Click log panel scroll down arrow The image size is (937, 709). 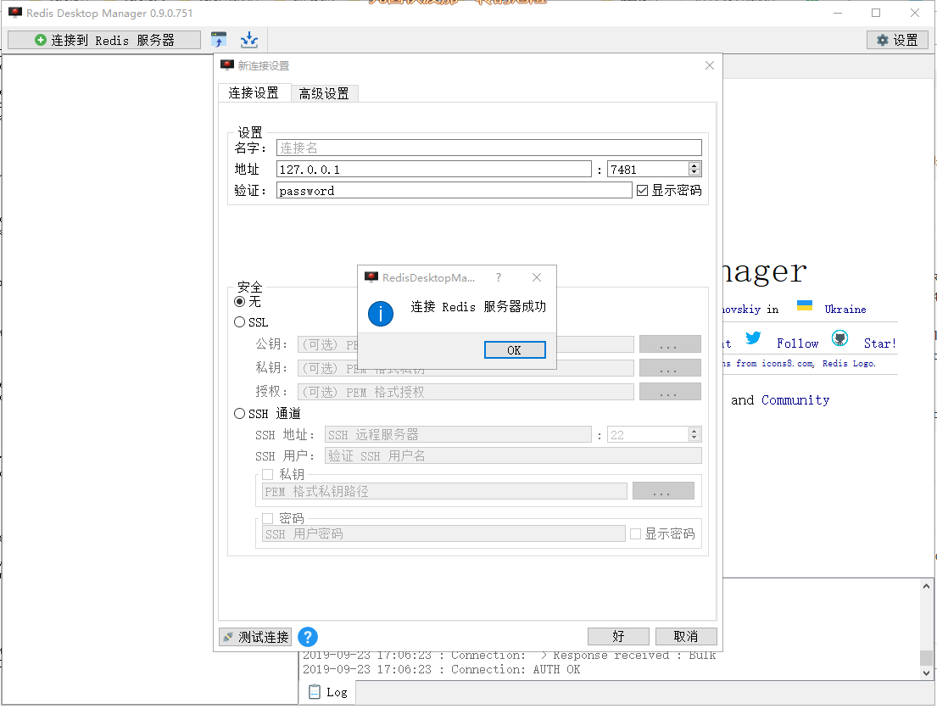[926, 673]
